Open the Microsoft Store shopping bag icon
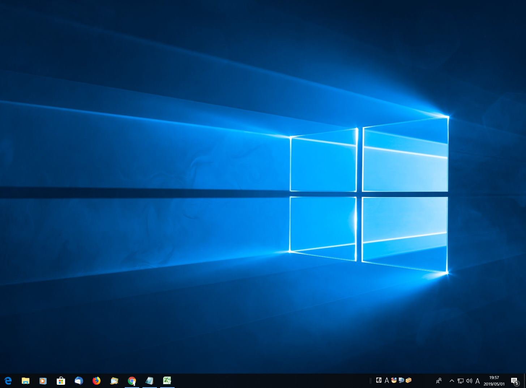 [x=61, y=380]
